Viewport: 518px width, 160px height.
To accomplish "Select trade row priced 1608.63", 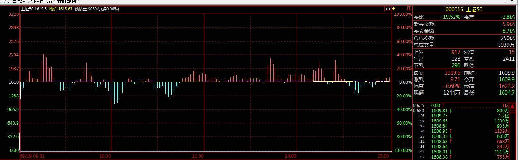I will (461, 141).
